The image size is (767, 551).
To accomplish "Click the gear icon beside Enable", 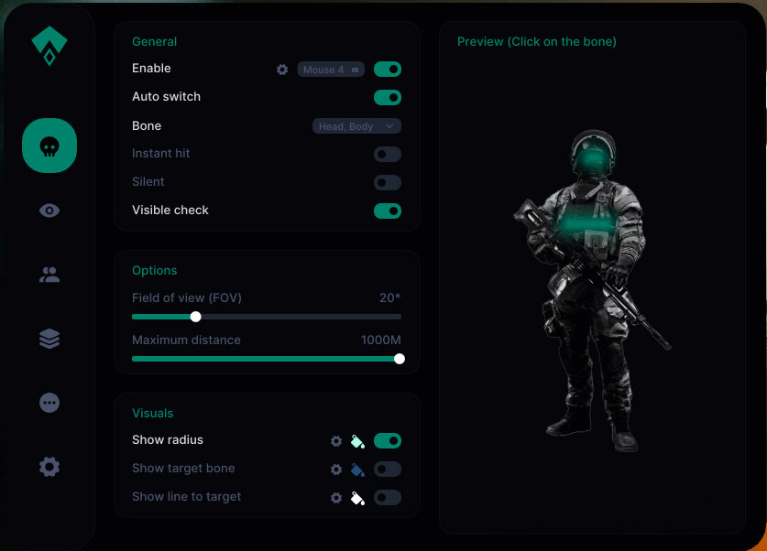I will pyautogui.click(x=282, y=70).
